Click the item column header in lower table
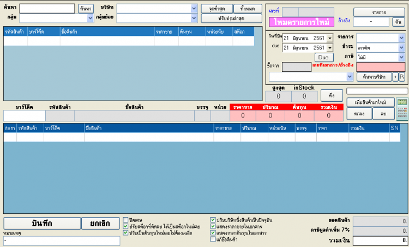 (x=10, y=128)
